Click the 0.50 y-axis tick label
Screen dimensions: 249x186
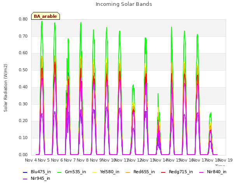(23, 70)
